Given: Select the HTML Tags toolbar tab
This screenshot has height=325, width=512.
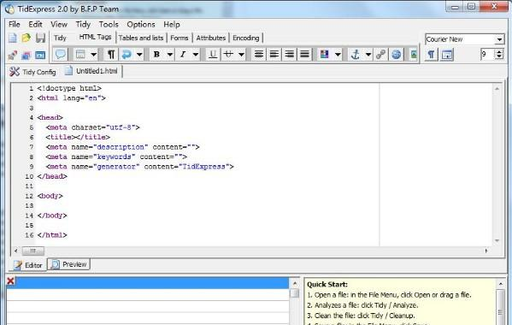Looking at the screenshot, I should coord(95,38).
